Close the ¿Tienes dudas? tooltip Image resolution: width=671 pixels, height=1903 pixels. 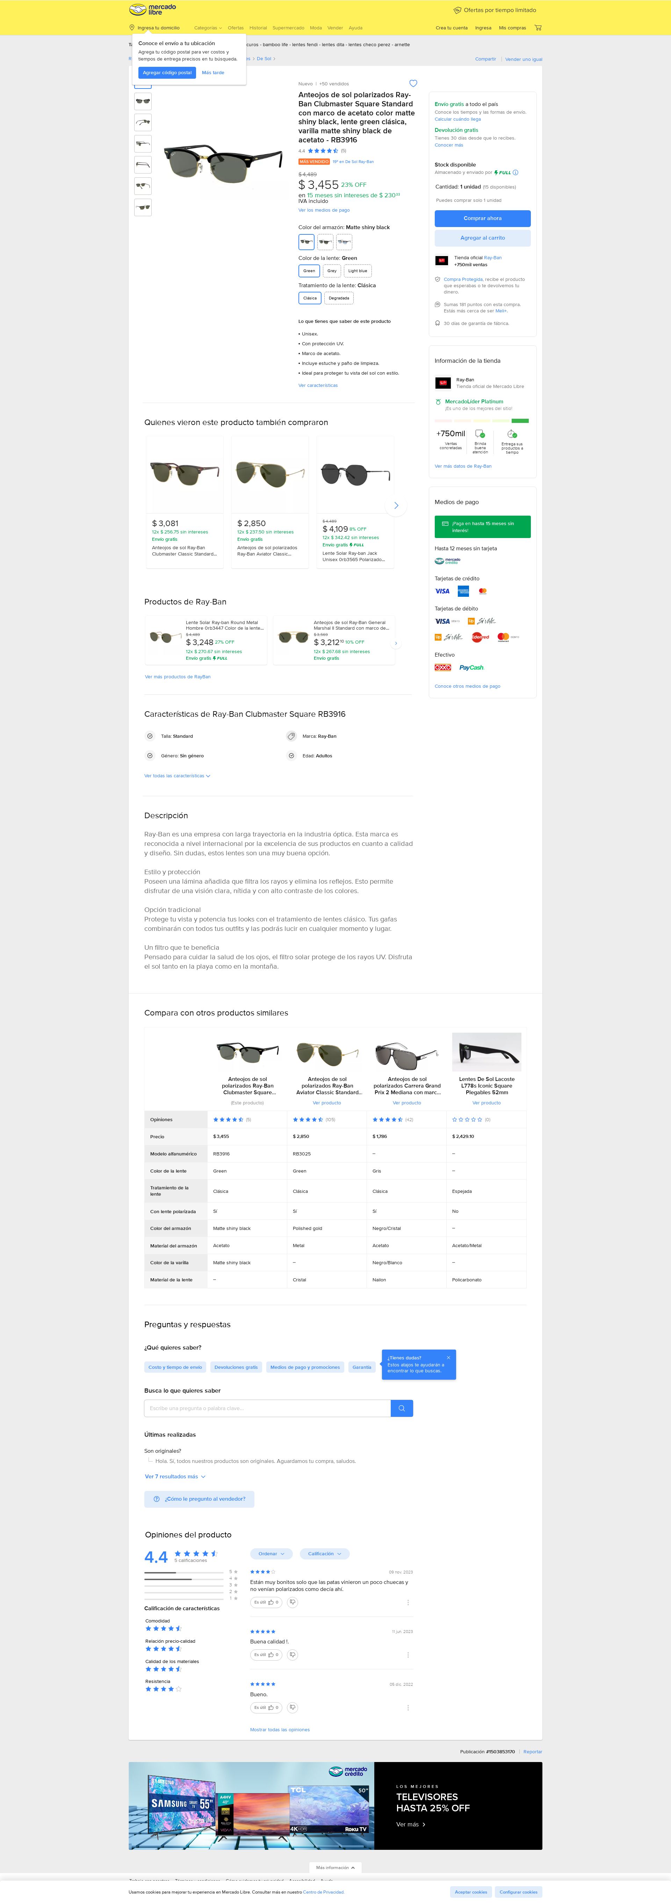(x=448, y=1357)
